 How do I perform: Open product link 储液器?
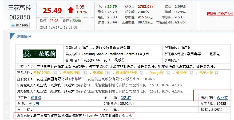click(x=181, y=73)
